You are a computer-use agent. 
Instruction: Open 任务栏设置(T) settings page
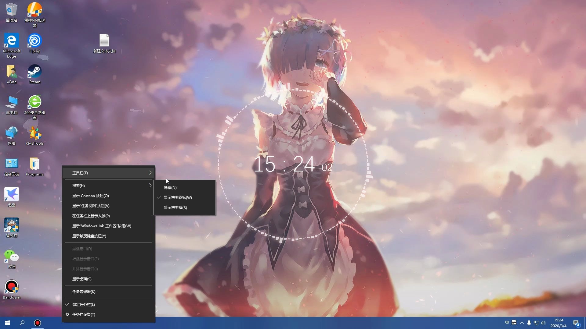click(84, 314)
